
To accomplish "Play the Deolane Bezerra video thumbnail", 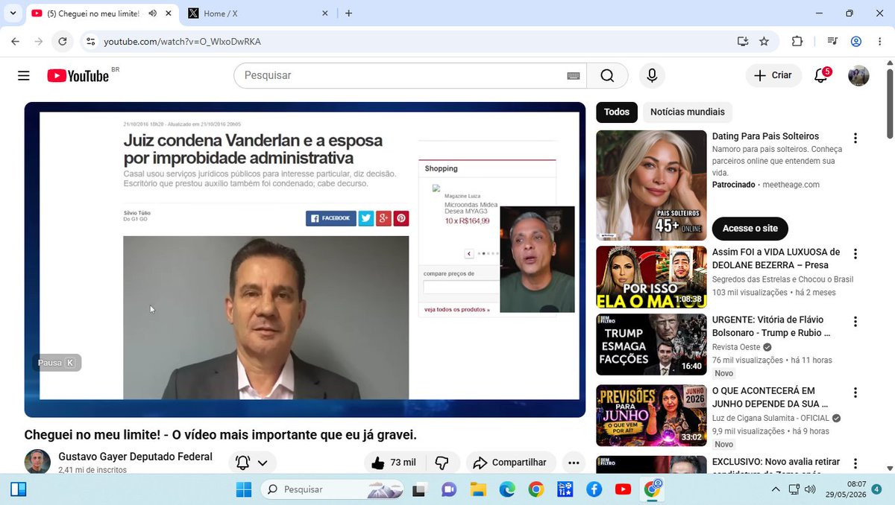I will coord(651,277).
